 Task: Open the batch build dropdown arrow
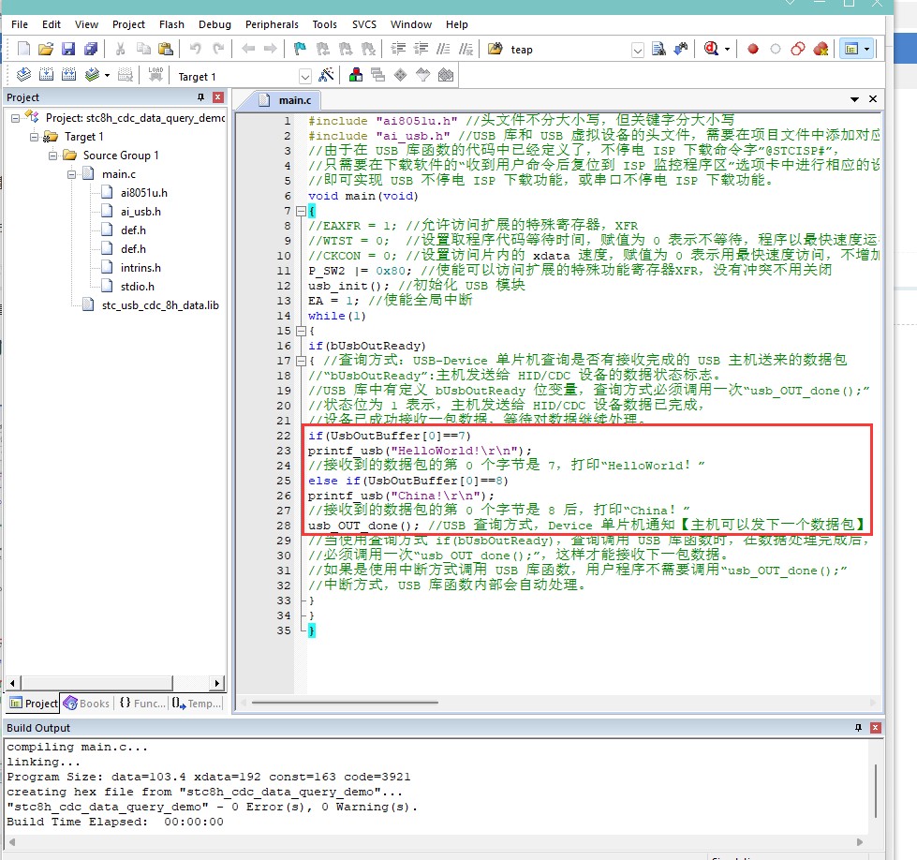click(x=107, y=75)
